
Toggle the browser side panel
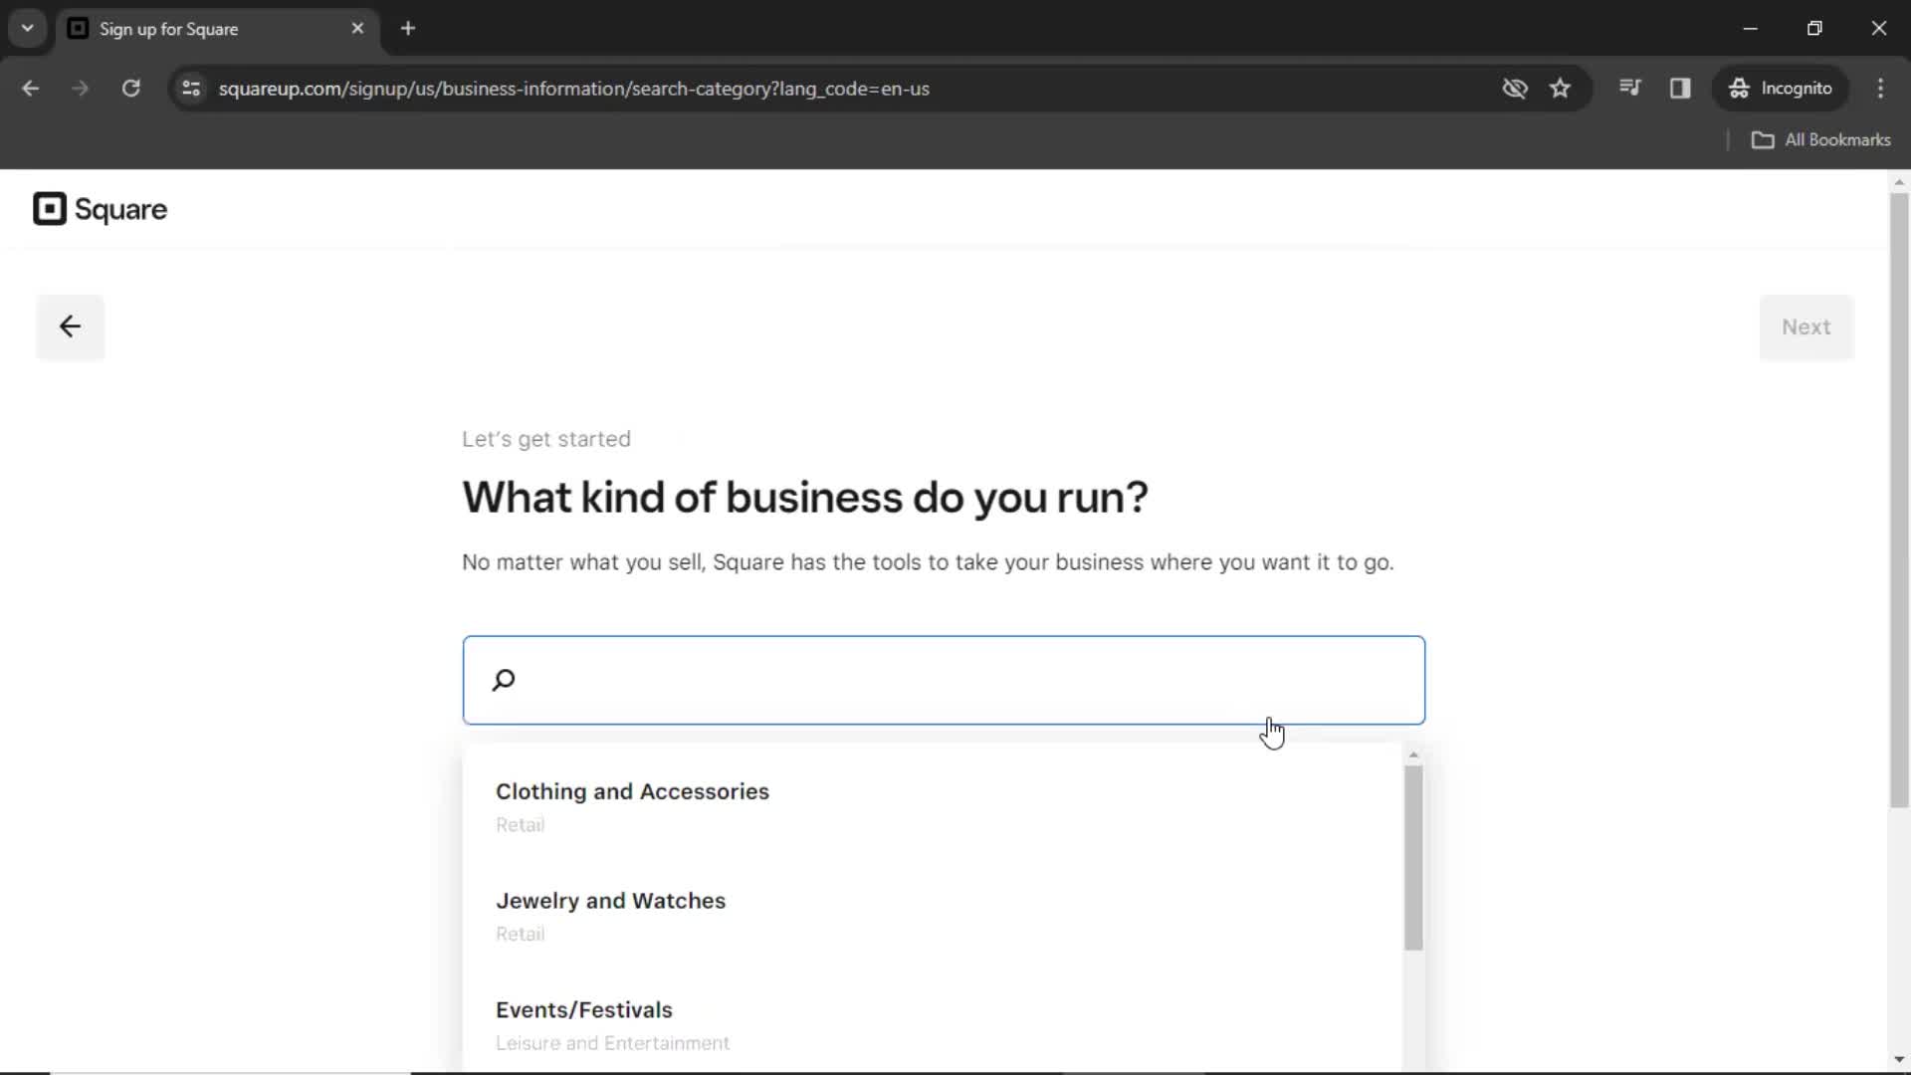coord(1680,89)
